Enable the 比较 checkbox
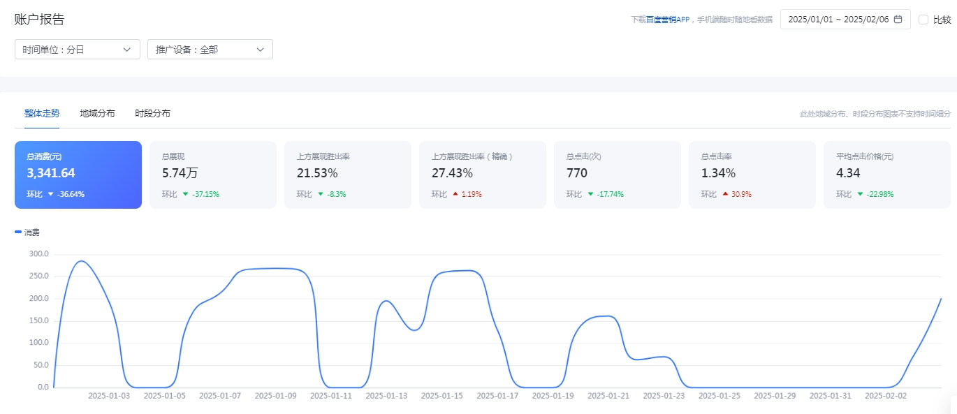957x414 pixels. (923, 20)
